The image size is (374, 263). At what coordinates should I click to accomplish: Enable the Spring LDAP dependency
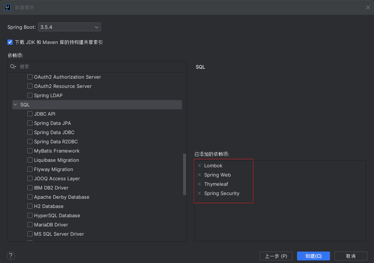pyautogui.click(x=30, y=95)
